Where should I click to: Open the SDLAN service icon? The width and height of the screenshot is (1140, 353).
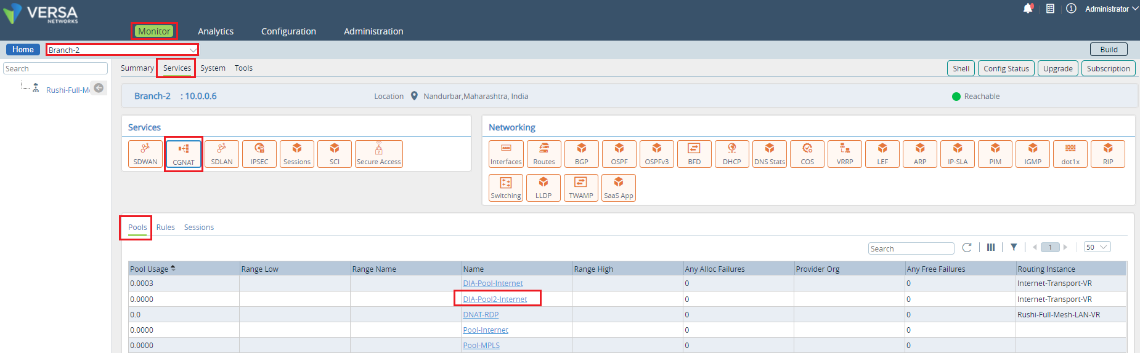pyautogui.click(x=222, y=154)
